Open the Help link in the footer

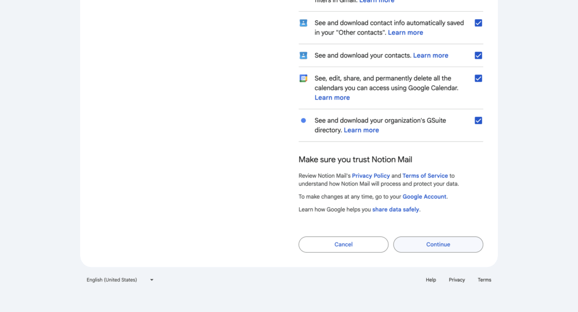point(431,280)
